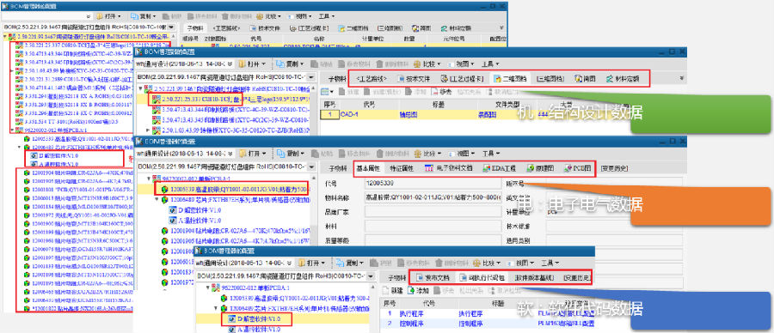Switch to the 特征属性 tab
This screenshot has height=333, width=774.
click(x=401, y=168)
